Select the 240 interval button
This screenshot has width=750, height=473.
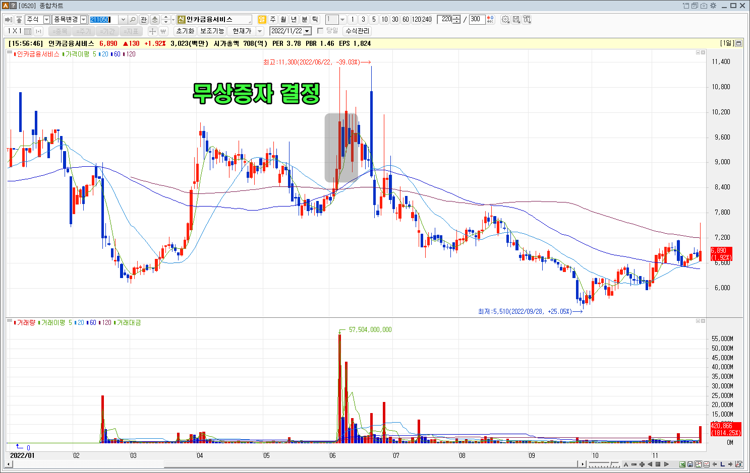pyautogui.click(x=427, y=19)
